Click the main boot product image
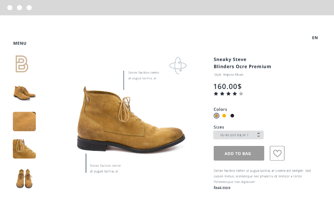The image size is (334, 224). [131, 122]
